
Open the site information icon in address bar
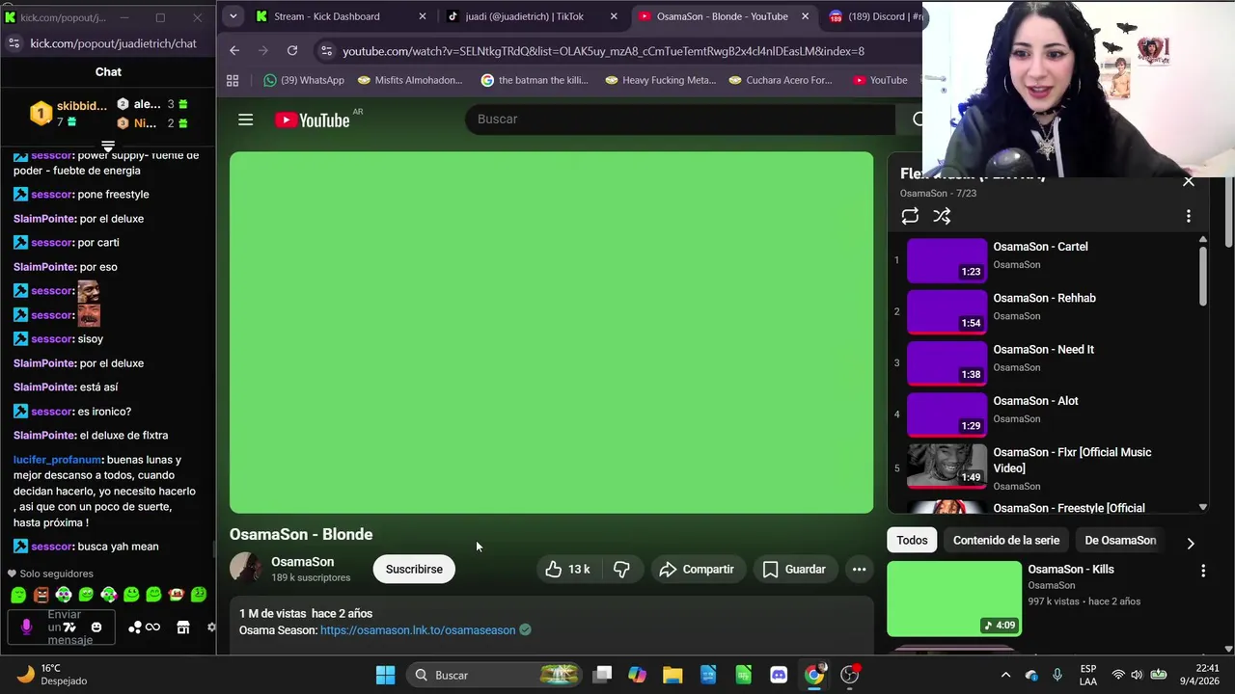tap(326, 51)
